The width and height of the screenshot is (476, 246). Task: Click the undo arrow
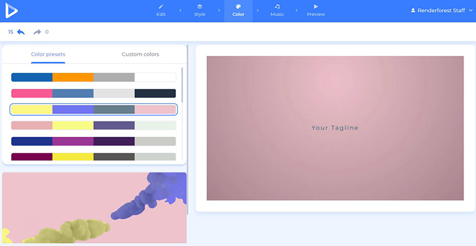(x=21, y=32)
